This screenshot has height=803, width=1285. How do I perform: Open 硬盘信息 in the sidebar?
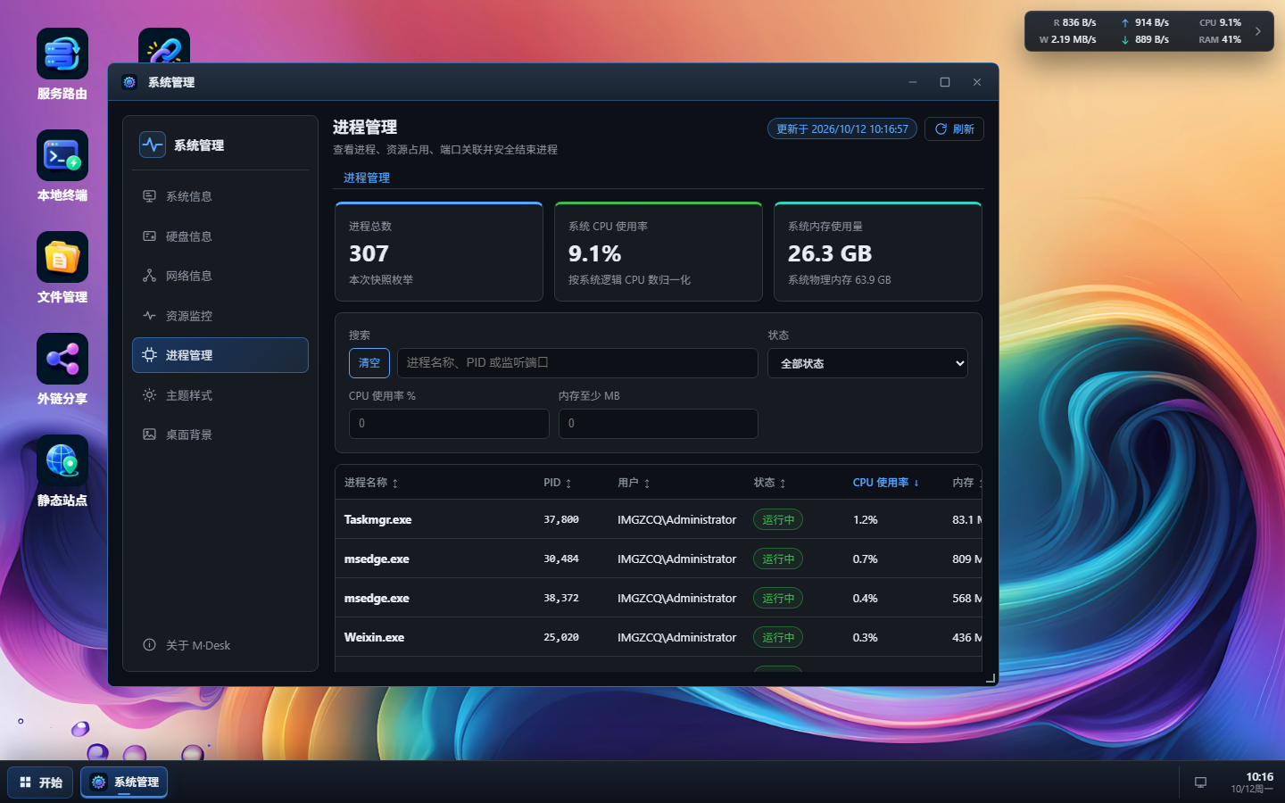coord(220,236)
